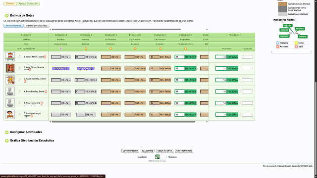Click Conducta field for Contreras Angel
Screen dimensions: 317x178
(x=247, y=115)
